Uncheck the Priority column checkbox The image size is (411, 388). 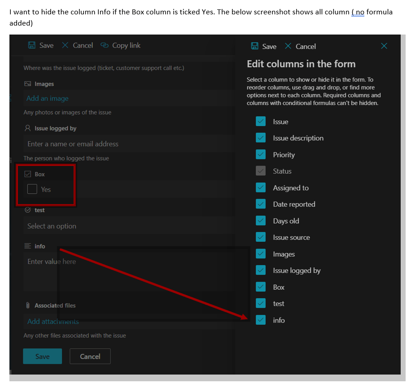(x=261, y=155)
